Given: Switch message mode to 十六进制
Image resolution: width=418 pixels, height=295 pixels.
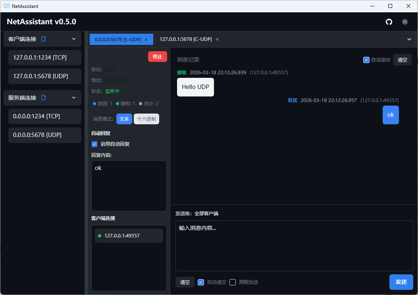Looking at the screenshot, I should click(x=146, y=119).
